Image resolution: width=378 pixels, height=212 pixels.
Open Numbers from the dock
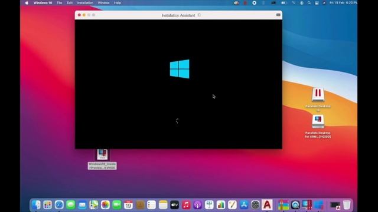pyautogui.click(x=220, y=205)
